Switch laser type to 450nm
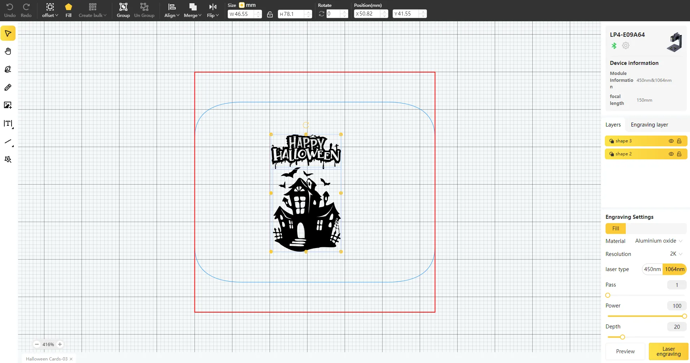This screenshot has width=690, height=363. tap(652, 269)
